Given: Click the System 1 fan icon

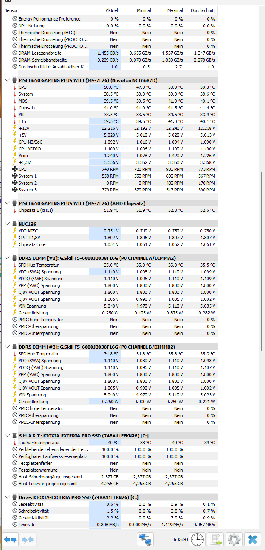Looking at the screenshot, I should [x=15, y=176].
